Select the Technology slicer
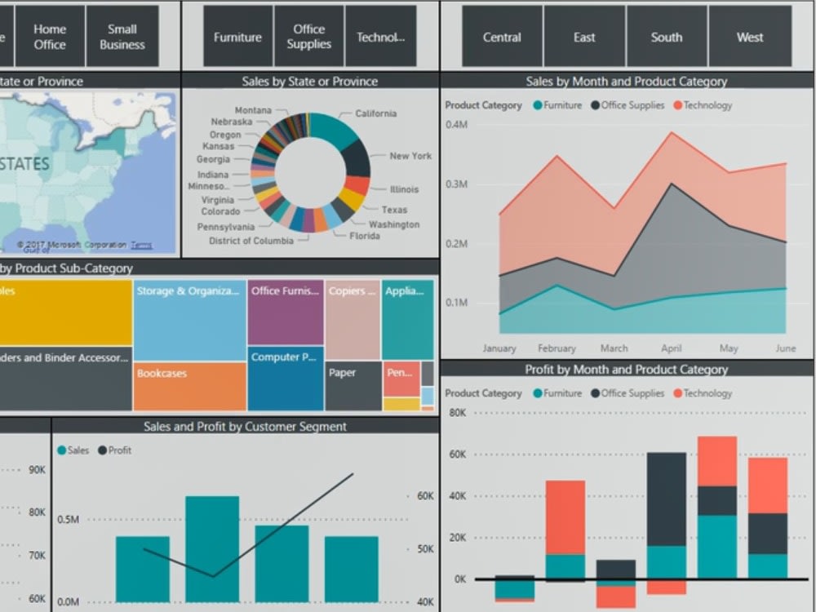 tap(380, 36)
